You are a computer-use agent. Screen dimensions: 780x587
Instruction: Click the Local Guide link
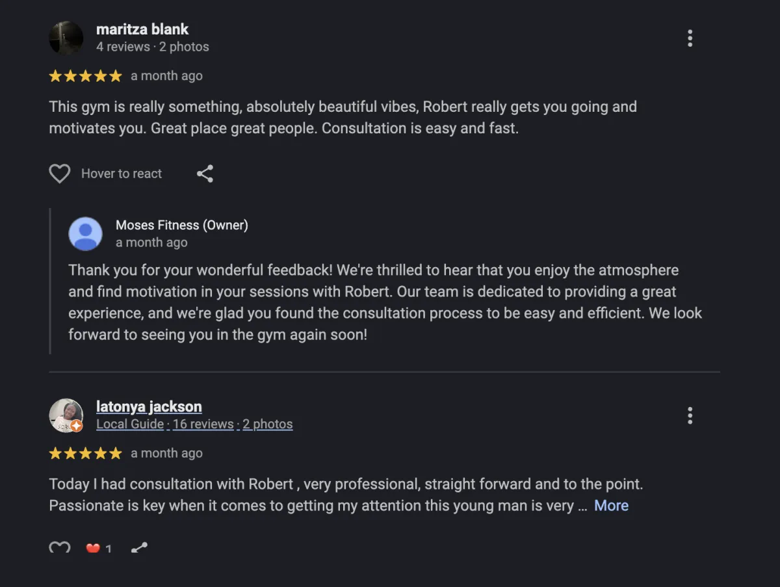click(x=130, y=424)
